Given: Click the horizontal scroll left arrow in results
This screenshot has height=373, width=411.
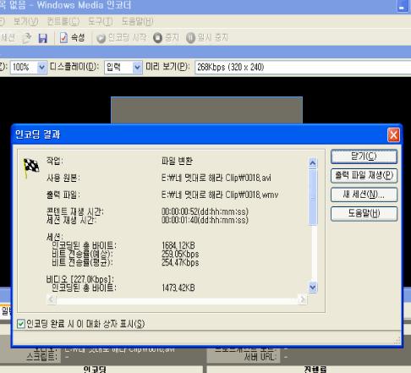Looking at the screenshot, I should tap(52, 299).
